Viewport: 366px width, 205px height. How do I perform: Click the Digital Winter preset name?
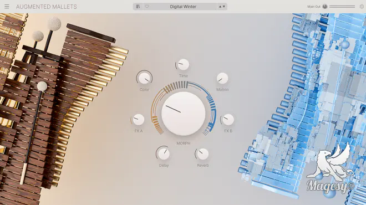click(183, 7)
